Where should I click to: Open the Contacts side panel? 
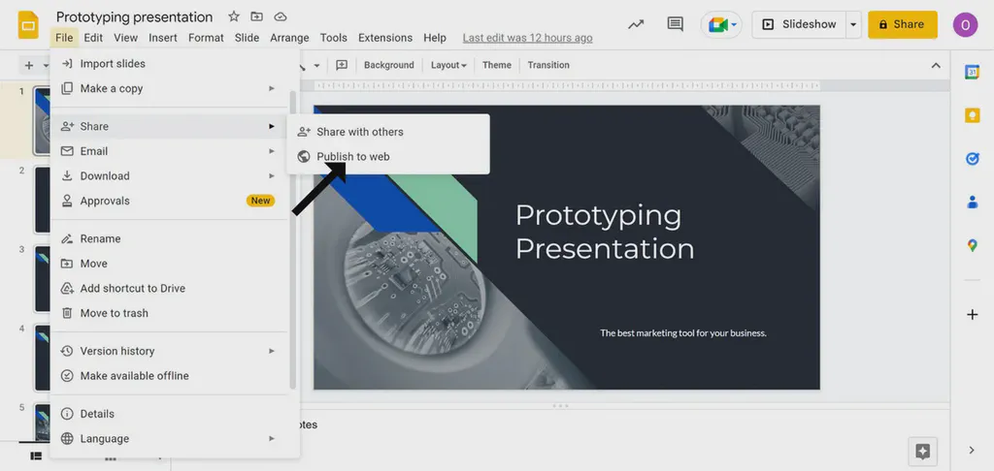[x=972, y=202]
